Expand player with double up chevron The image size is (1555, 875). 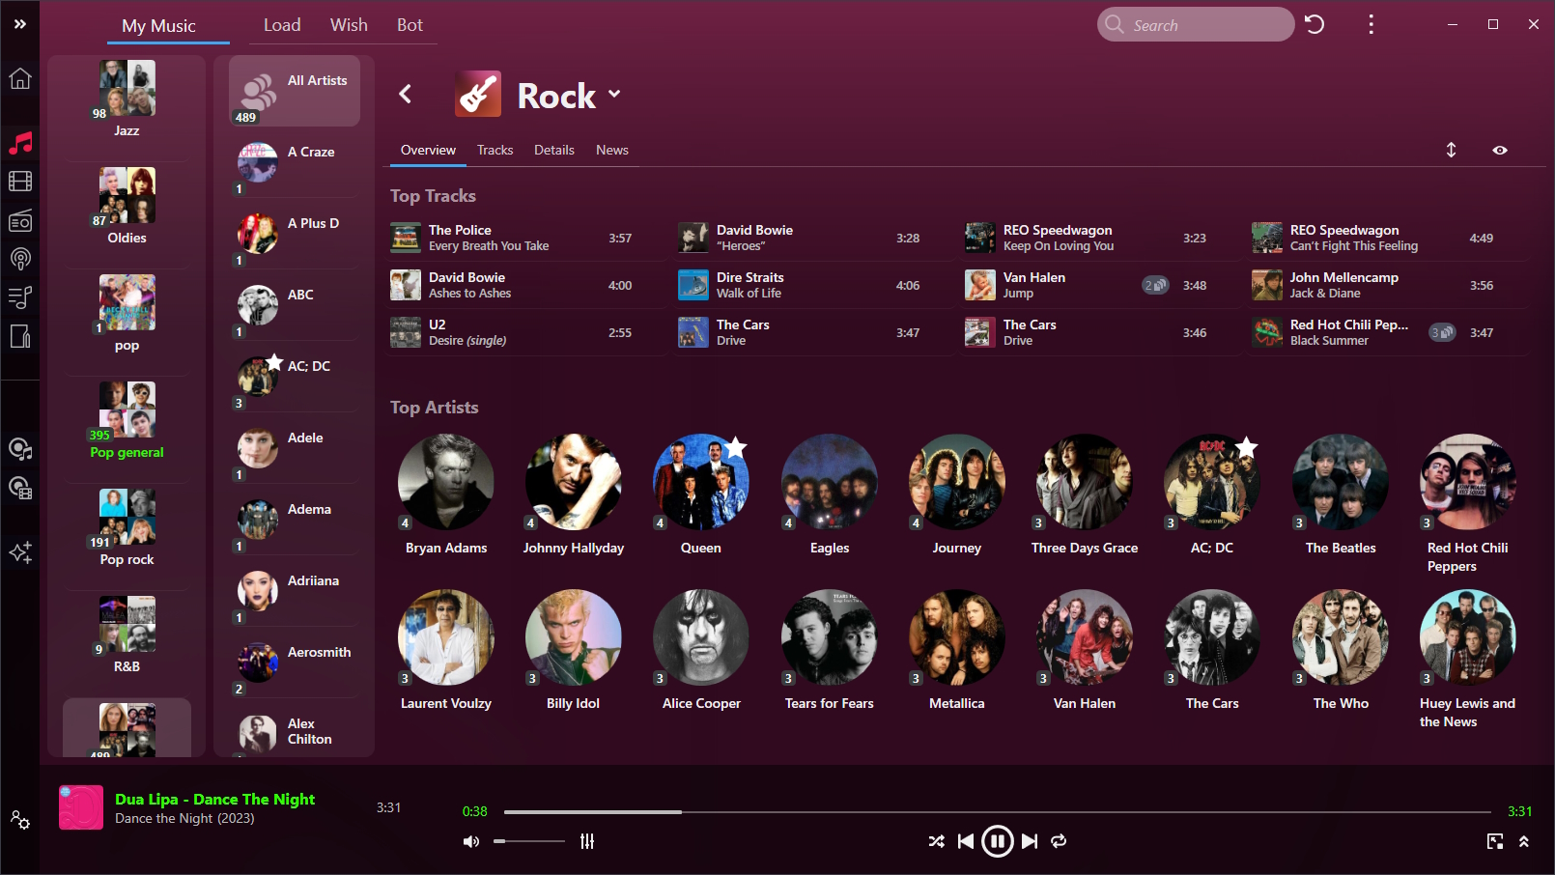click(1524, 841)
